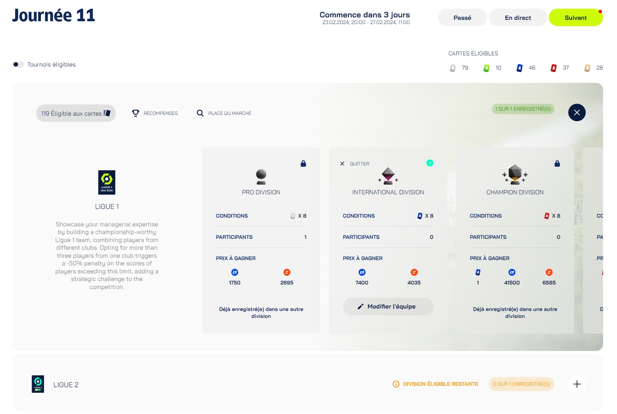Click the International Division gem trophy icon
Image resolution: width=617 pixels, height=414 pixels.
point(388,176)
